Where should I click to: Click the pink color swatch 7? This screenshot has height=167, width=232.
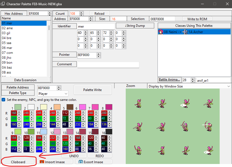95,107
